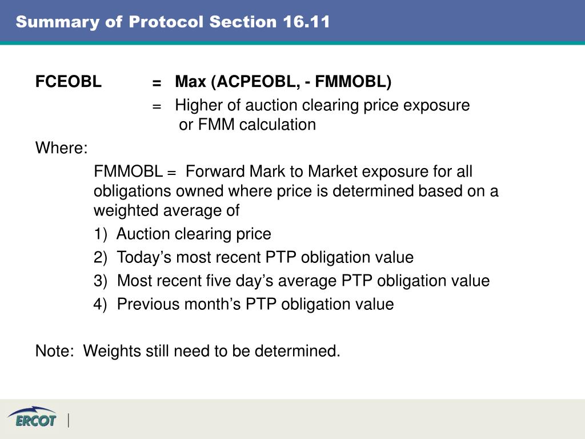Screen dimensions: 585x439
Task: Click the bold equals sign after FCEOBL
Action: 157,83
